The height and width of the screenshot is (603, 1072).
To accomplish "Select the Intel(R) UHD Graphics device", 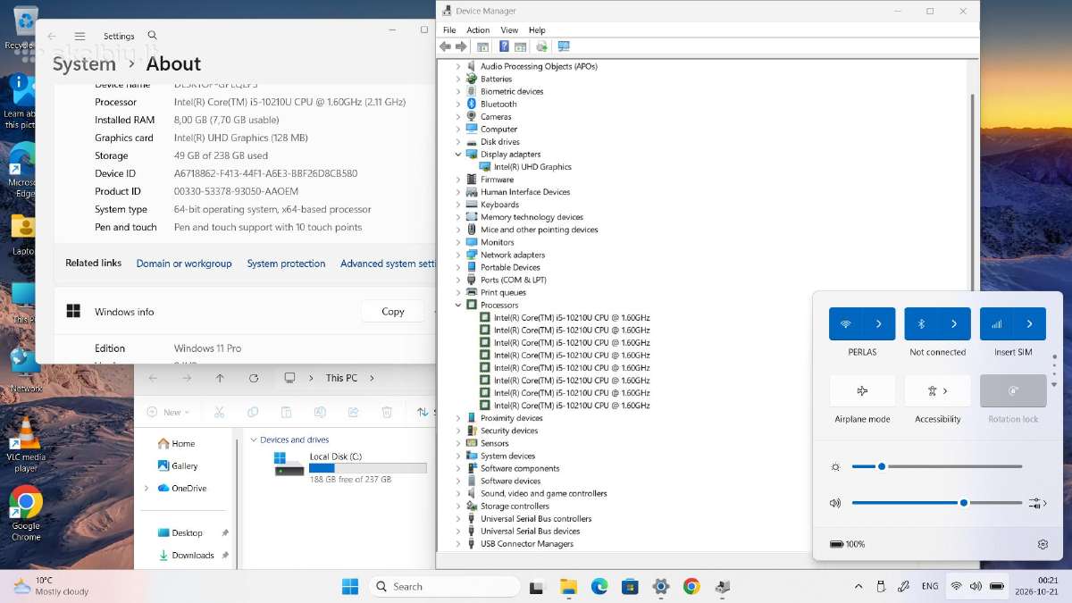I will [525, 167].
